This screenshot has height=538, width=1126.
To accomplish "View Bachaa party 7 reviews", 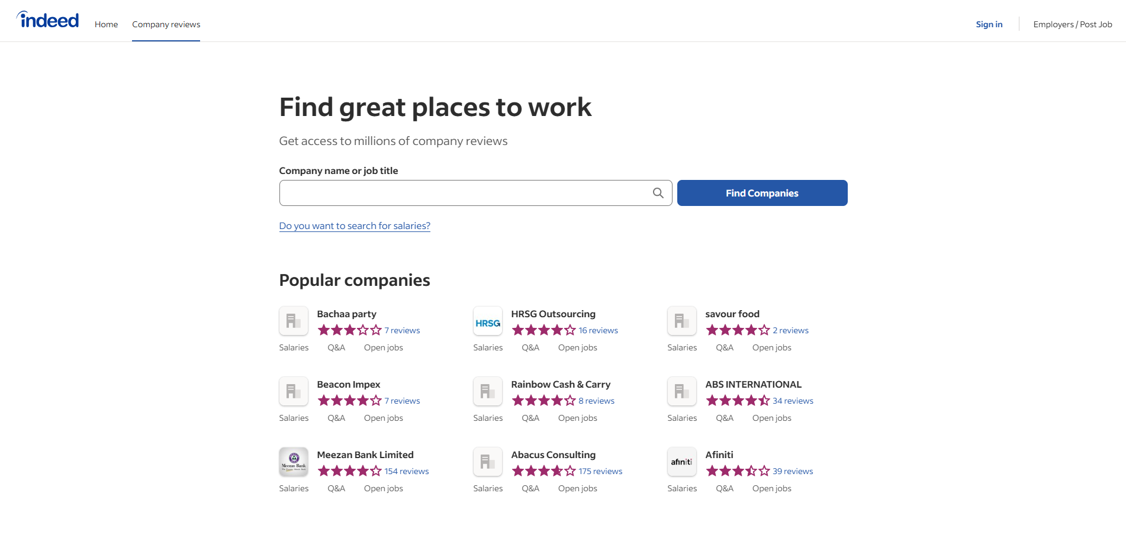I will coord(402,330).
